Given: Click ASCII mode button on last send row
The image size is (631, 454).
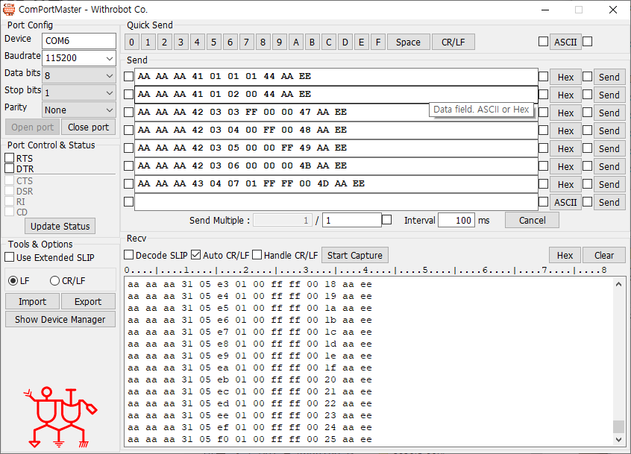Looking at the screenshot, I should tap(565, 203).
